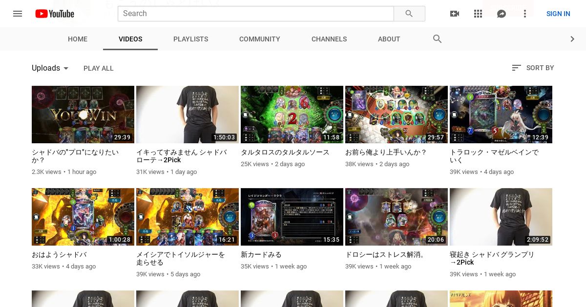Open video titled おはようシャドバ
Viewport: 586px width, 307px height.
point(59,254)
